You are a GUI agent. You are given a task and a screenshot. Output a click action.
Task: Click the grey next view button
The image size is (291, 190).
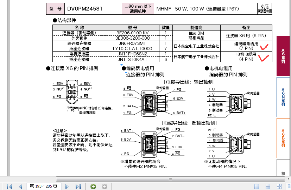point(104,186)
